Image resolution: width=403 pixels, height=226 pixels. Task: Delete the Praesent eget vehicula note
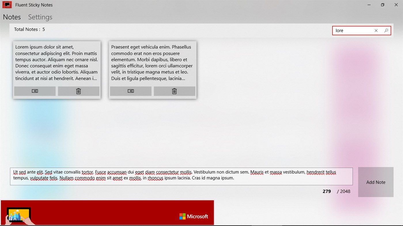(175, 91)
